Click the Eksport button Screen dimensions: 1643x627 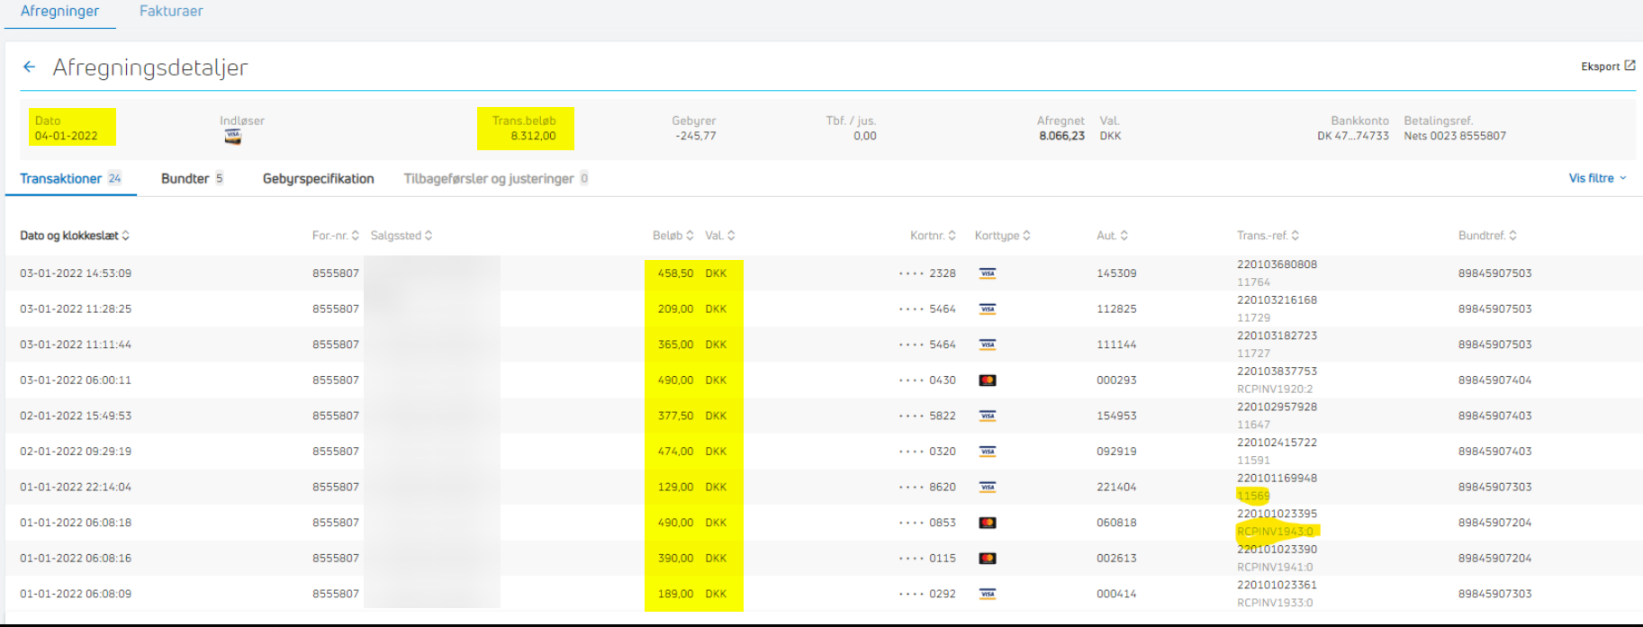tap(1601, 67)
